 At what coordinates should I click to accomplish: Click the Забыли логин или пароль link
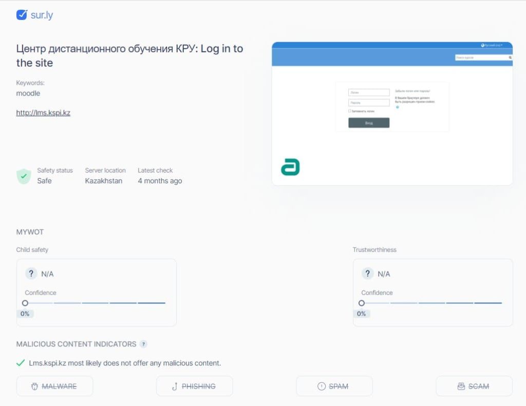414,90
